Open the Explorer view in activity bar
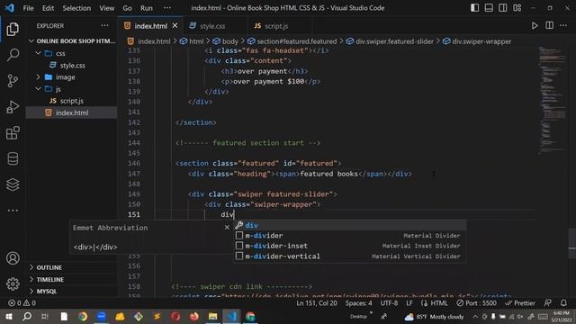Viewport: 576px width, 324px height. [13, 29]
